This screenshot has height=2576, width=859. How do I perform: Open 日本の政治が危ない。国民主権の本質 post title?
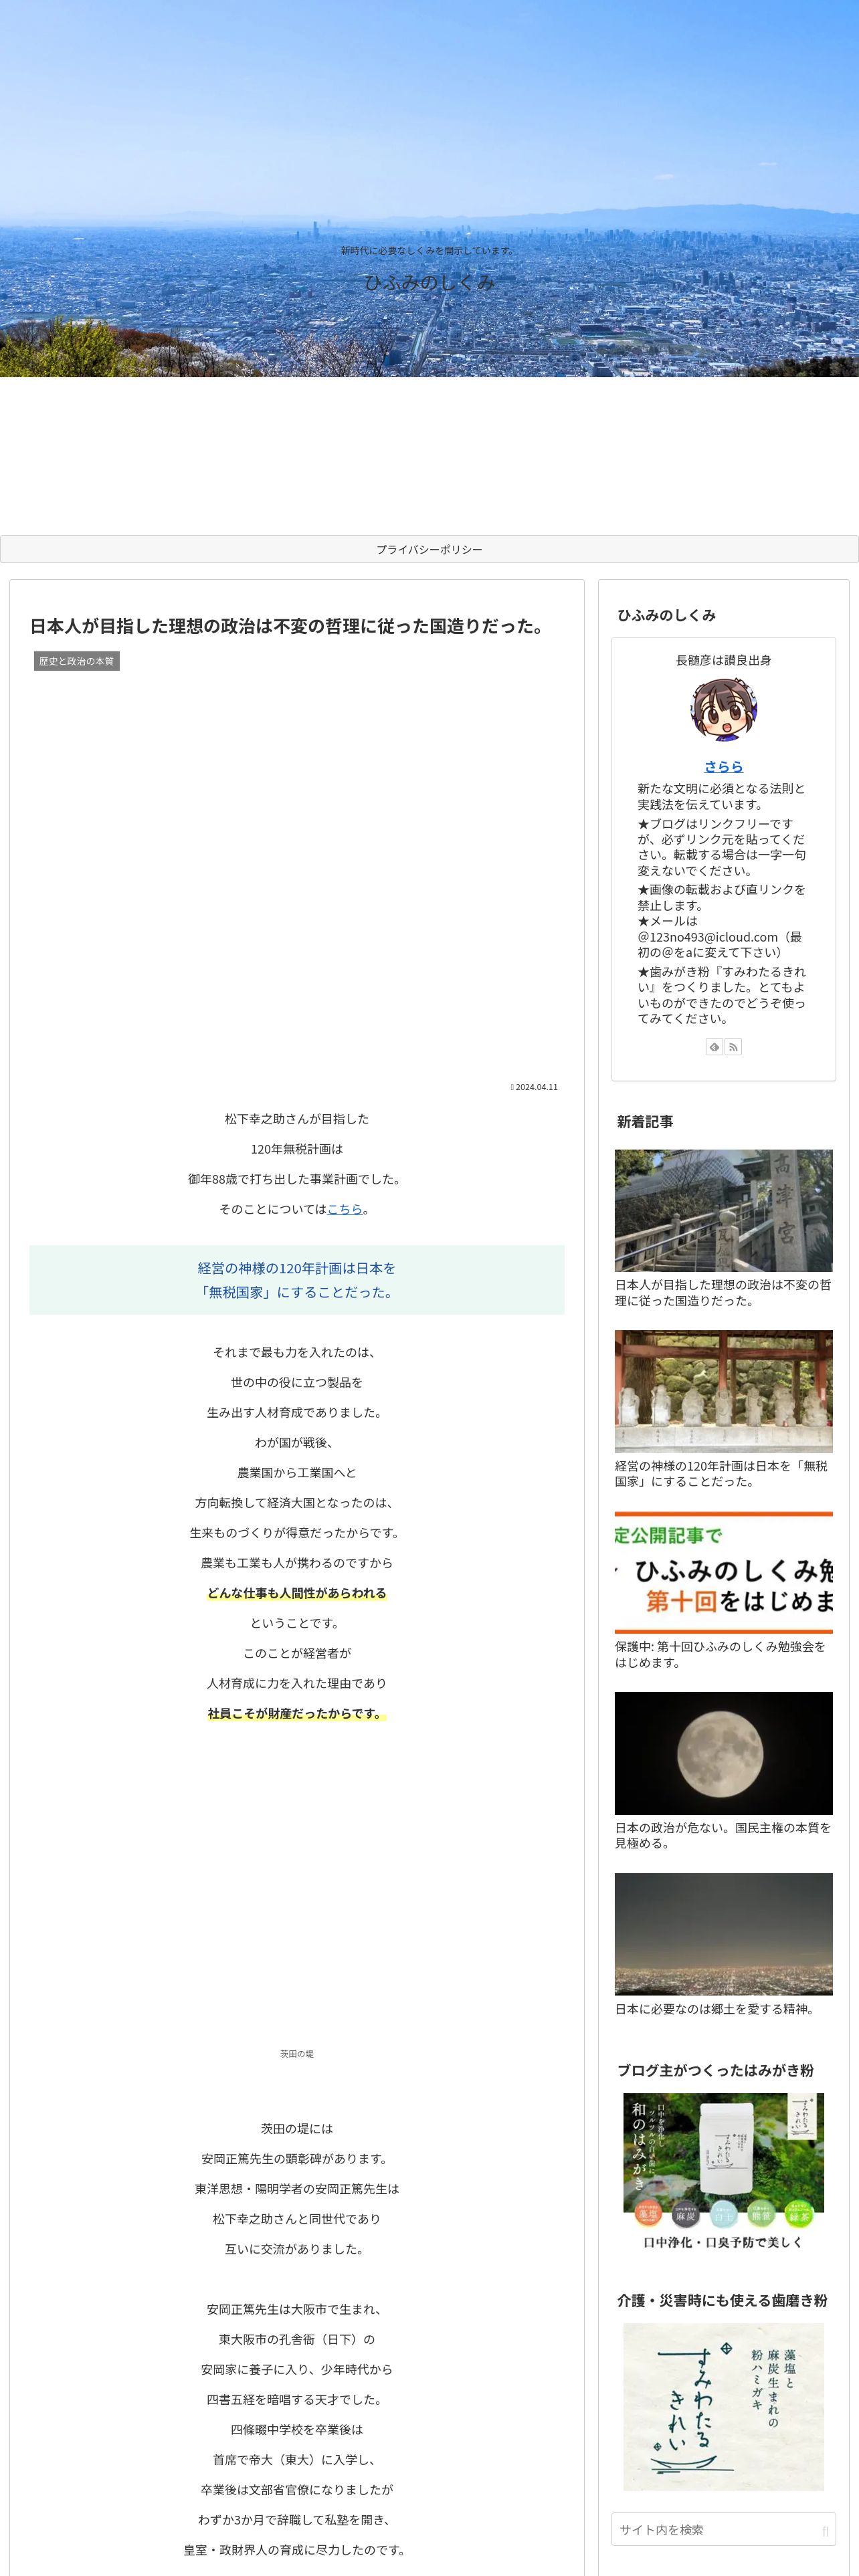pos(723,1835)
